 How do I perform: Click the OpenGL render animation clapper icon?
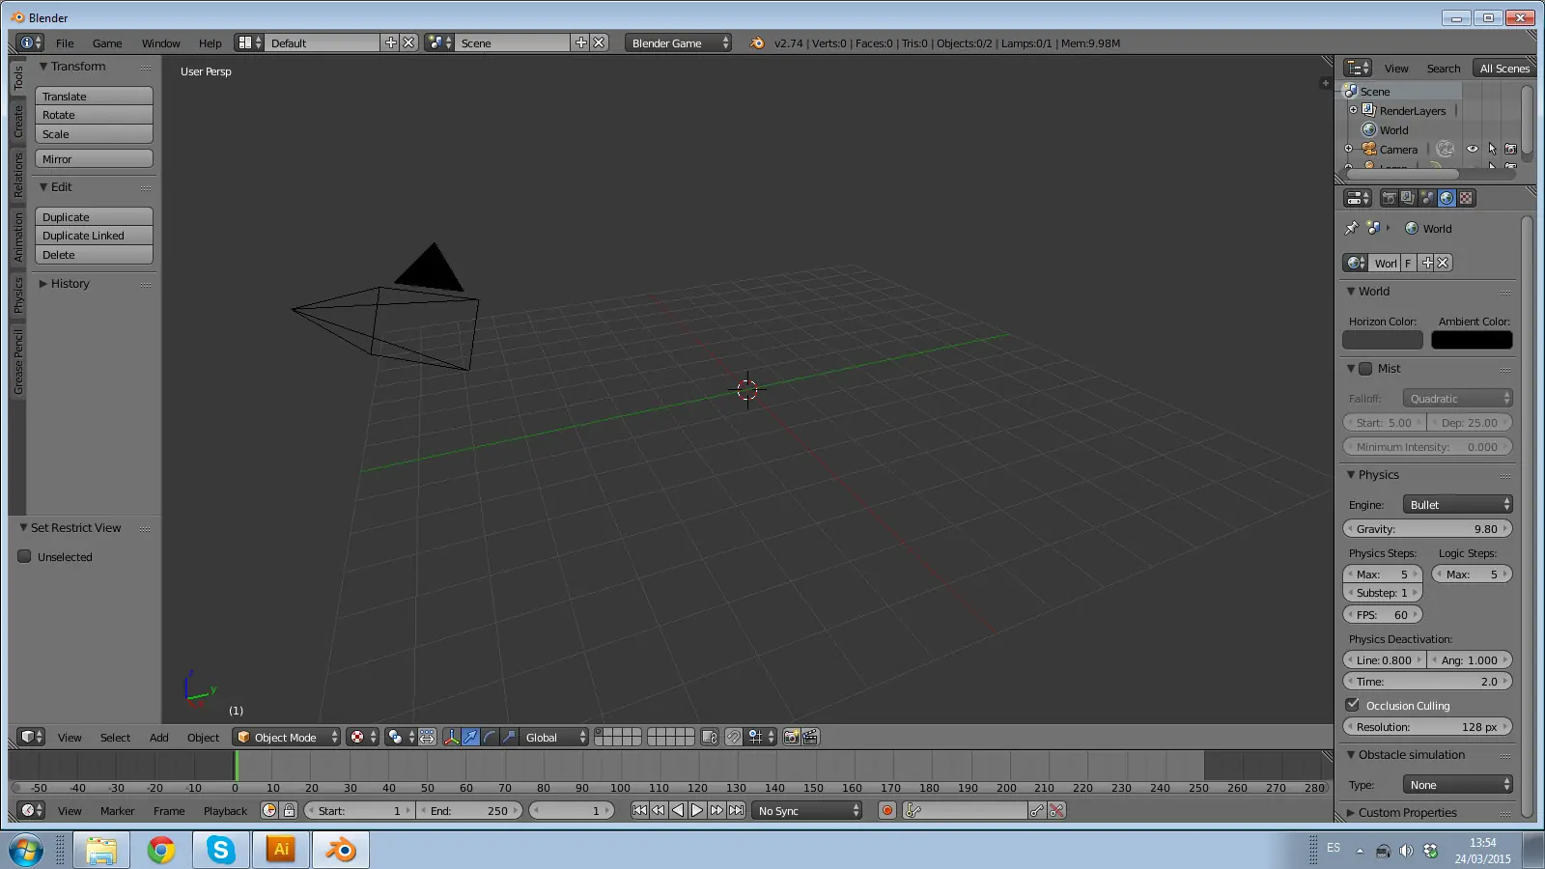[x=810, y=737]
